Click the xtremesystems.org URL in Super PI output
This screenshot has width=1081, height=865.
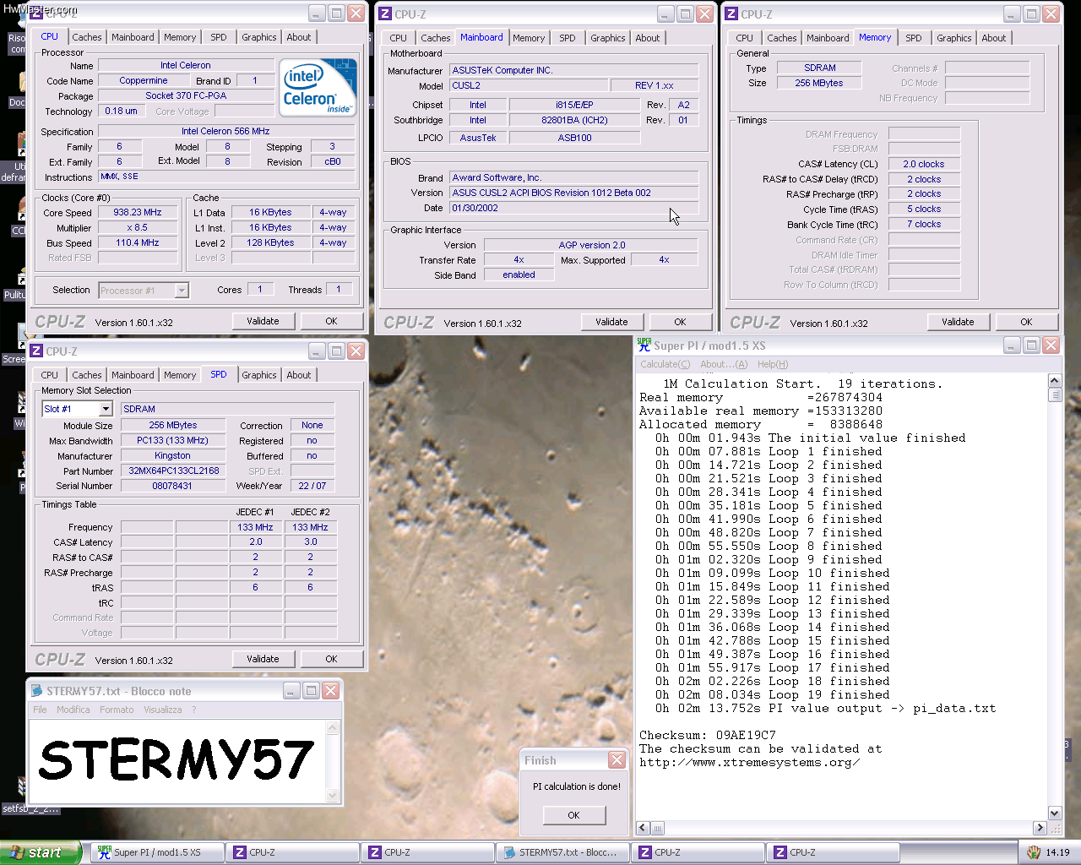click(749, 763)
